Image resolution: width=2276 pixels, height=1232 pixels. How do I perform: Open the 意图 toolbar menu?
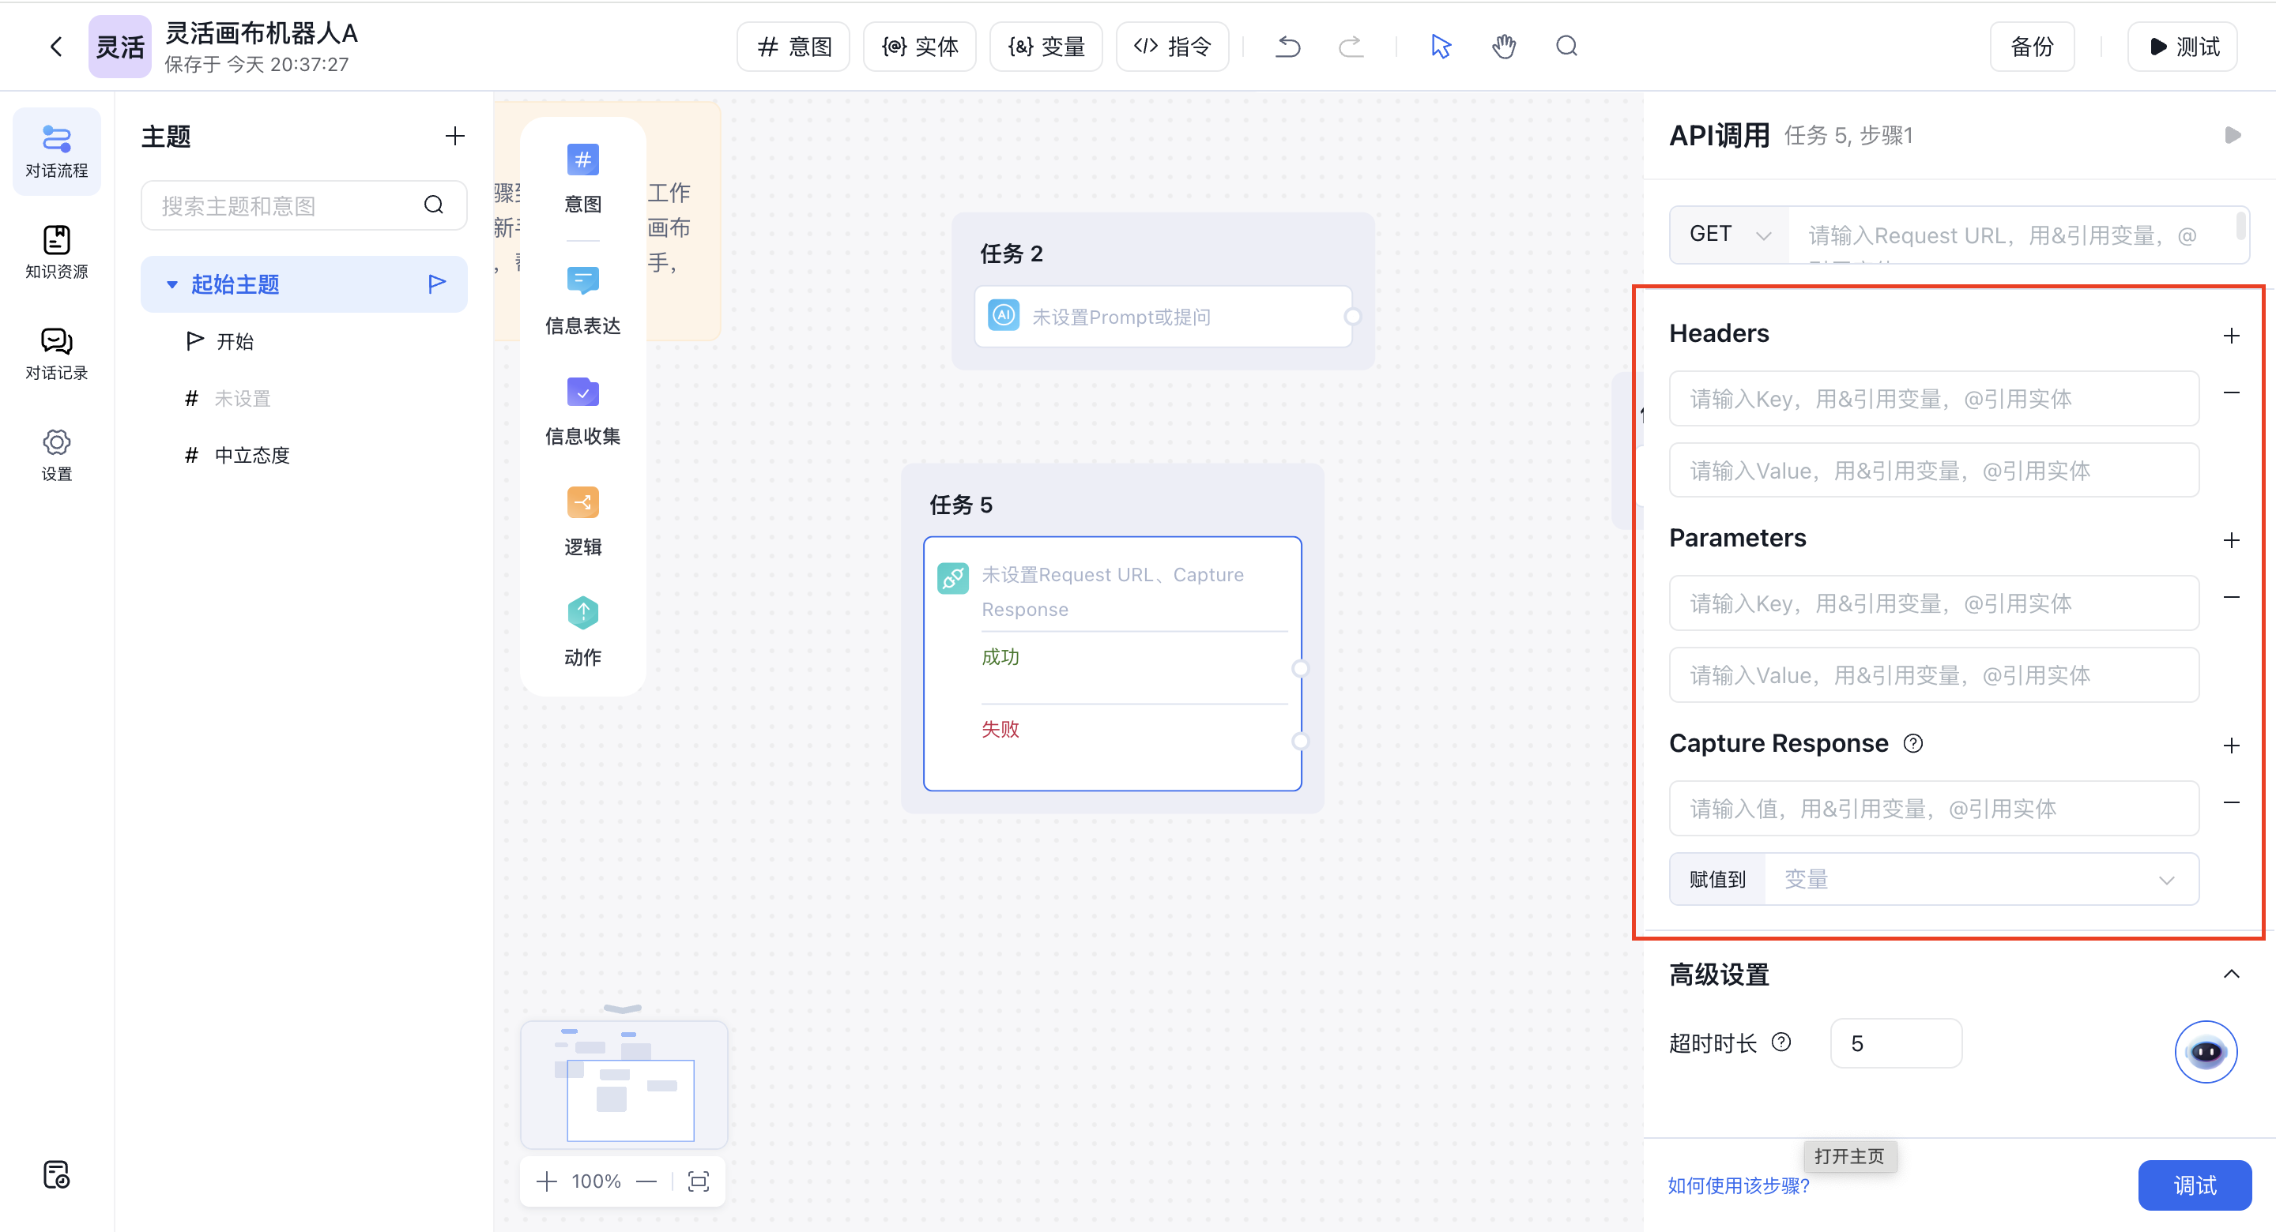click(793, 47)
